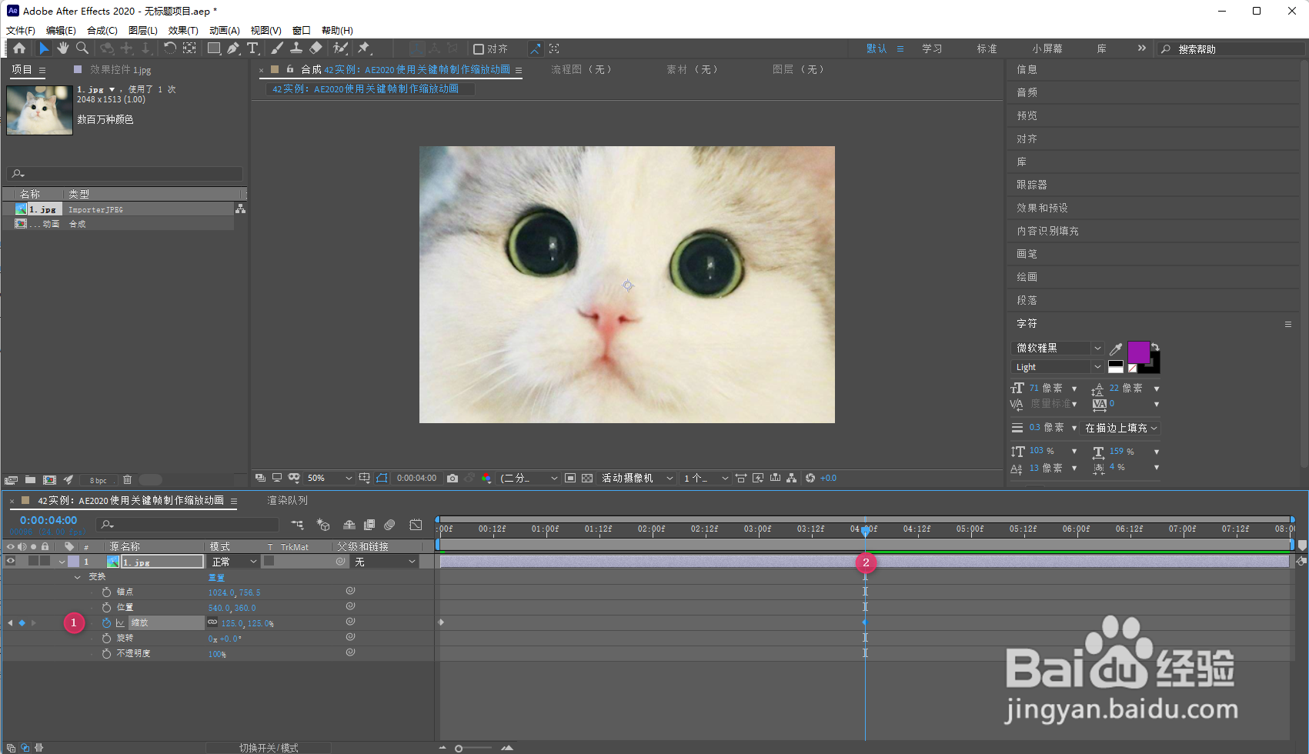Toggle the scale constrain proportions link
This screenshot has width=1309, height=754.
(x=212, y=622)
